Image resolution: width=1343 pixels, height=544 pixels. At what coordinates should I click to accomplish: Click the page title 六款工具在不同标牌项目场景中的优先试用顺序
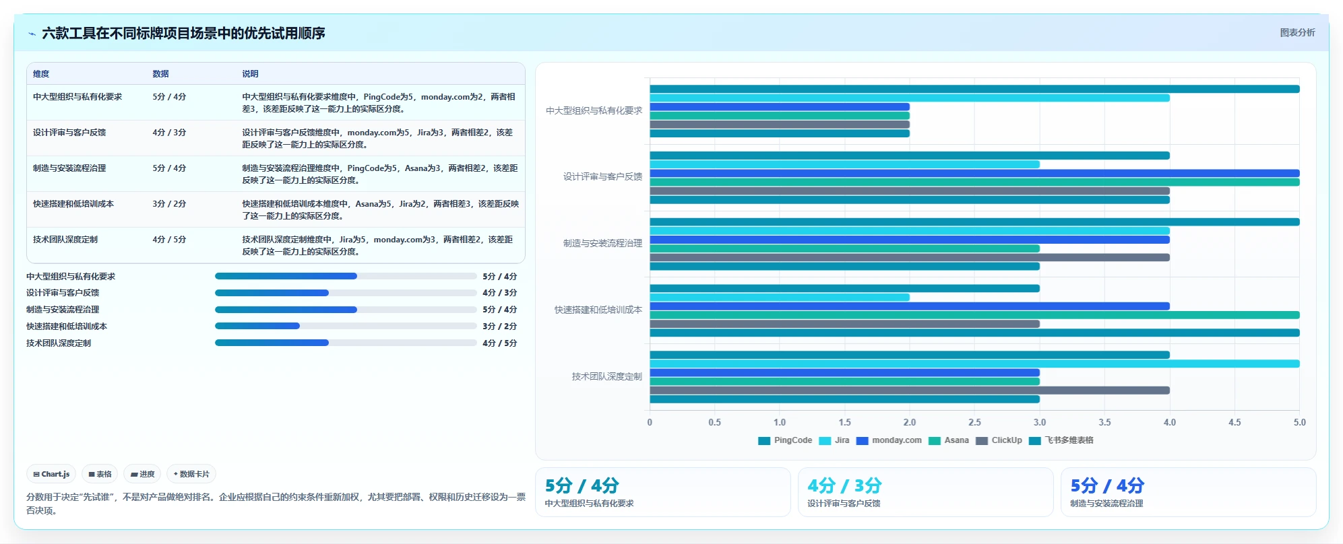[183, 33]
